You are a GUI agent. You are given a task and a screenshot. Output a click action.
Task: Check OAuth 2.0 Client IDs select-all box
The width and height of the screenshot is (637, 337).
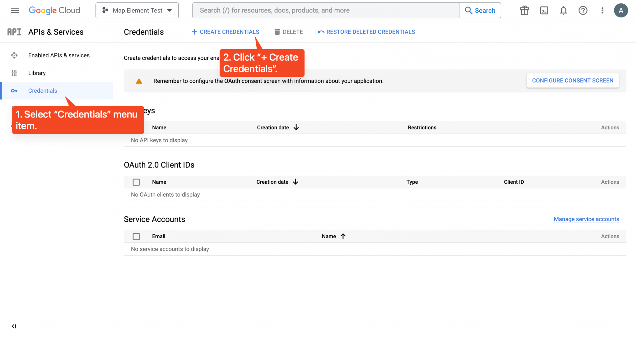click(x=136, y=182)
